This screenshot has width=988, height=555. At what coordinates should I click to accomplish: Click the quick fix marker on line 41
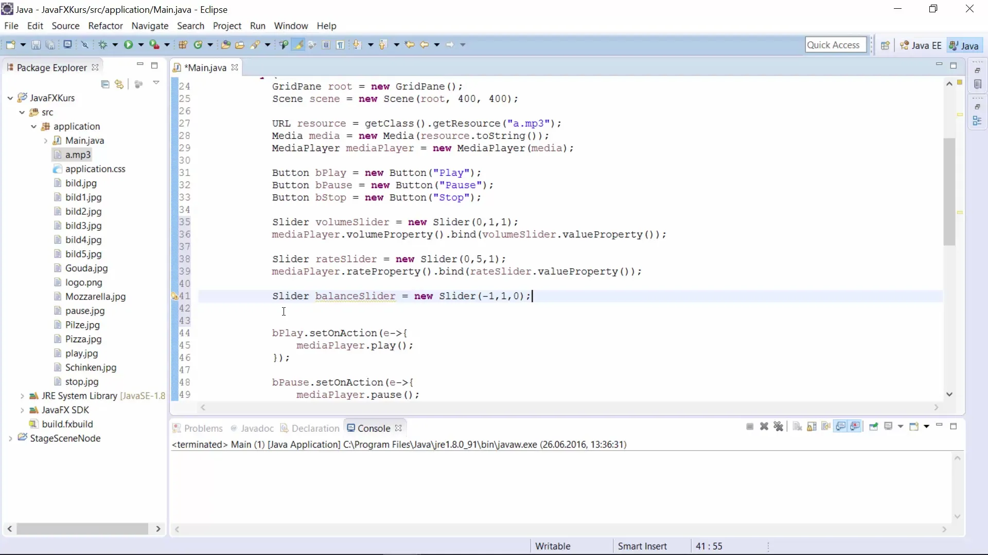[174, 296]
